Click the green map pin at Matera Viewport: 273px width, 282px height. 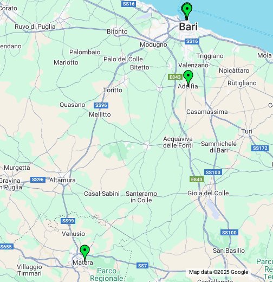[84, 253]
